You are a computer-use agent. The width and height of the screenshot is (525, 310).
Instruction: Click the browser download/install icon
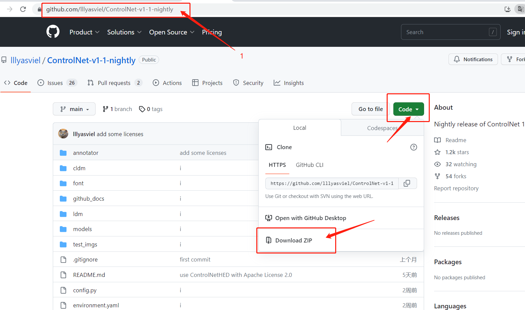click(507, 9)
